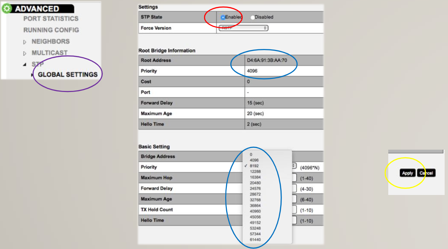Viewport: 448px width, 249px height.
Task: Expand the Neighbors tree arrow
Action: coord(24,42)
